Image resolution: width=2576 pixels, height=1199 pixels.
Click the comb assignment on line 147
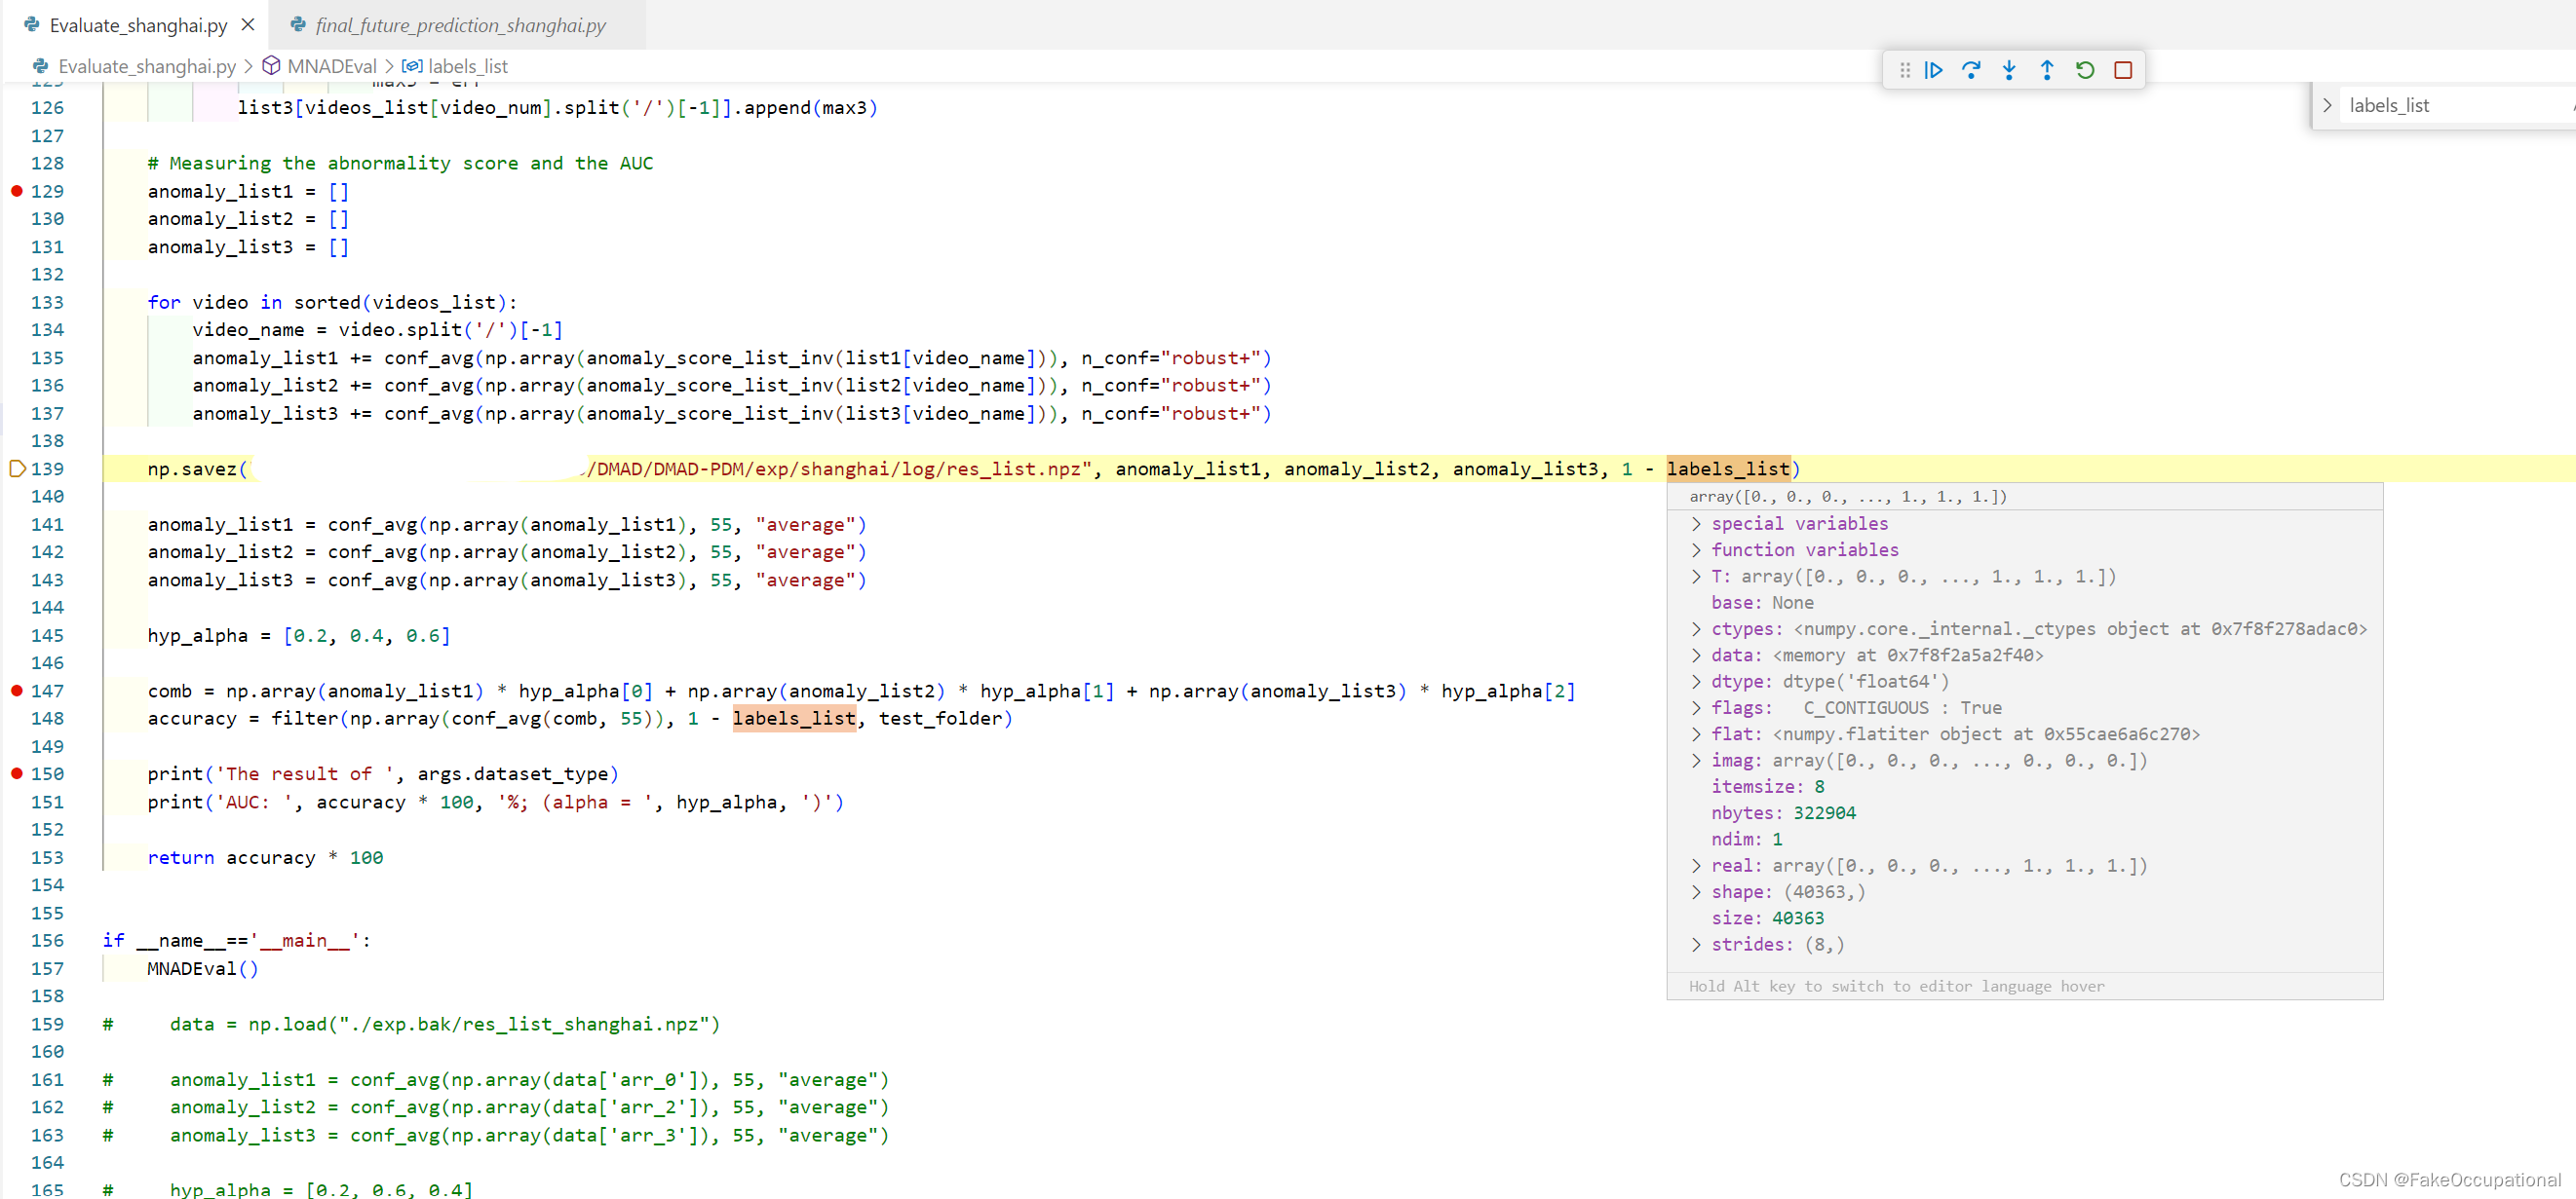coord(861,691)
